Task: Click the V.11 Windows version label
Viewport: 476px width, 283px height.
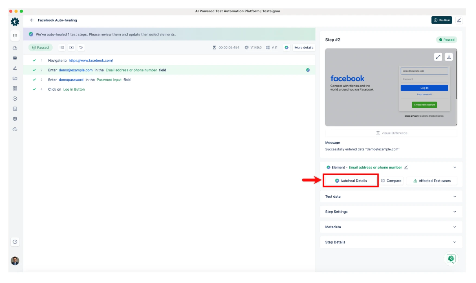Action: 274,48
